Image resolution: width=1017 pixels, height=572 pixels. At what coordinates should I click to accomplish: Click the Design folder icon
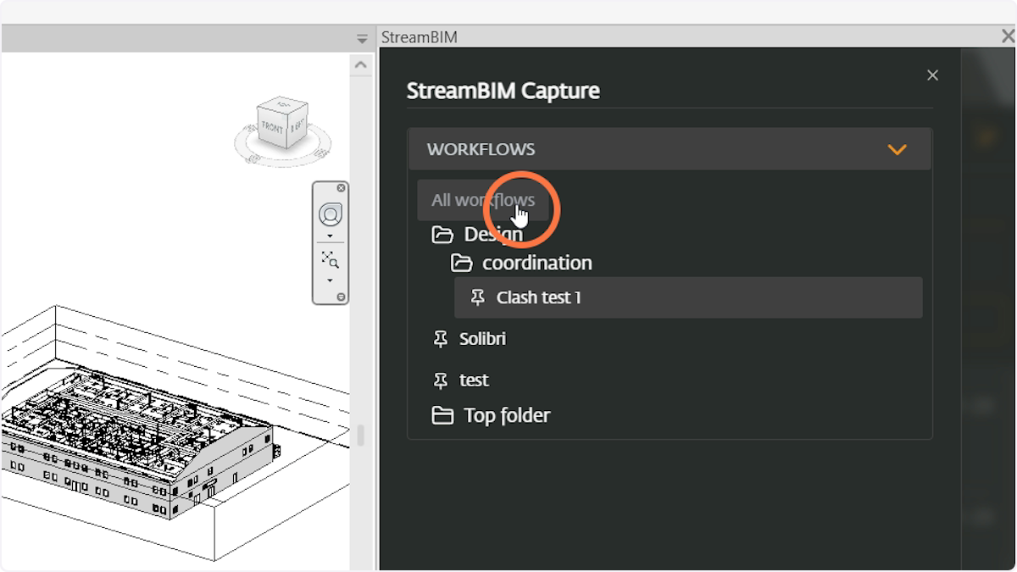click(x=442, y=234)
